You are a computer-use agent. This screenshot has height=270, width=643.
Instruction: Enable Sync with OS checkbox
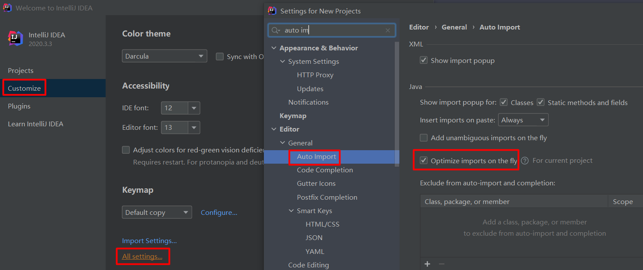click(x=220, y=56)
